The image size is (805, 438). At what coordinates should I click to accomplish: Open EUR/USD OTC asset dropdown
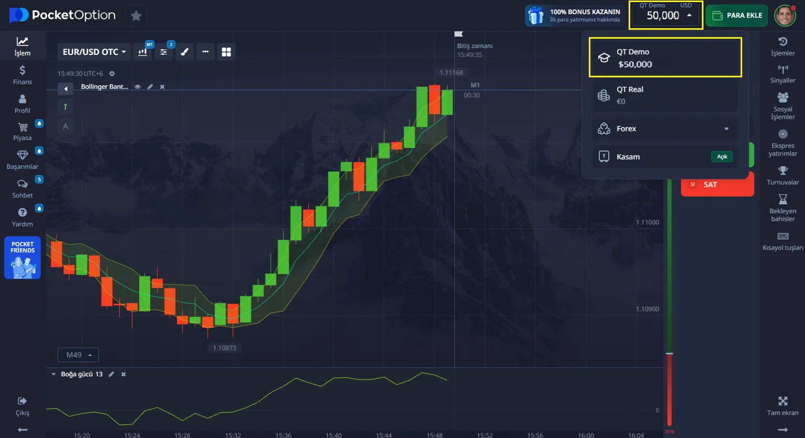point(94,52)
